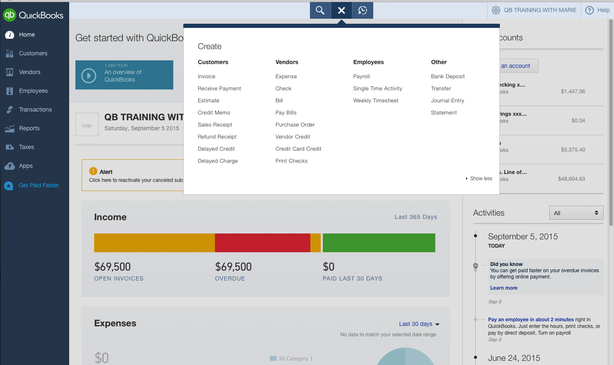
Task: Click the settings gear icon
Action: tap(496, 10)
